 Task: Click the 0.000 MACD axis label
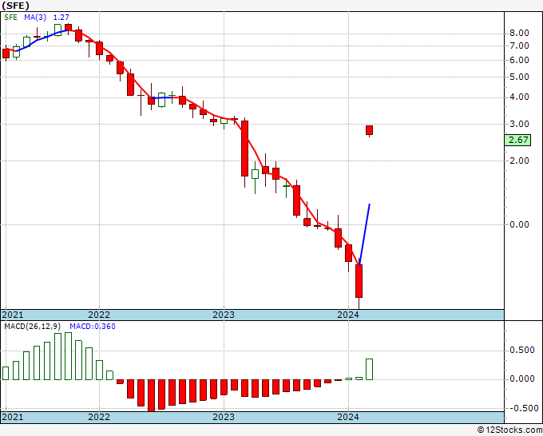522,379
